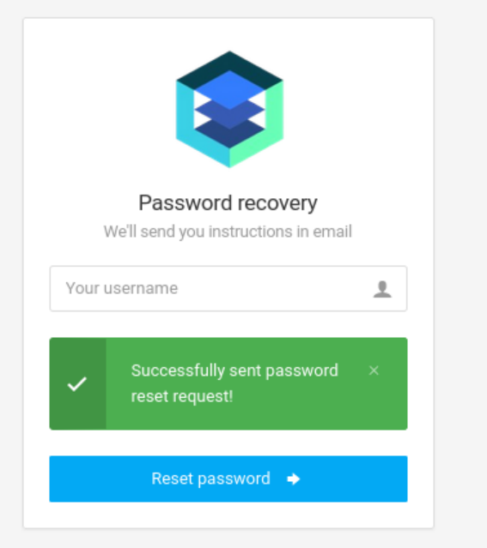Click the Successfully sent password reset message
The image size is (487, 548).
[234, 383]
